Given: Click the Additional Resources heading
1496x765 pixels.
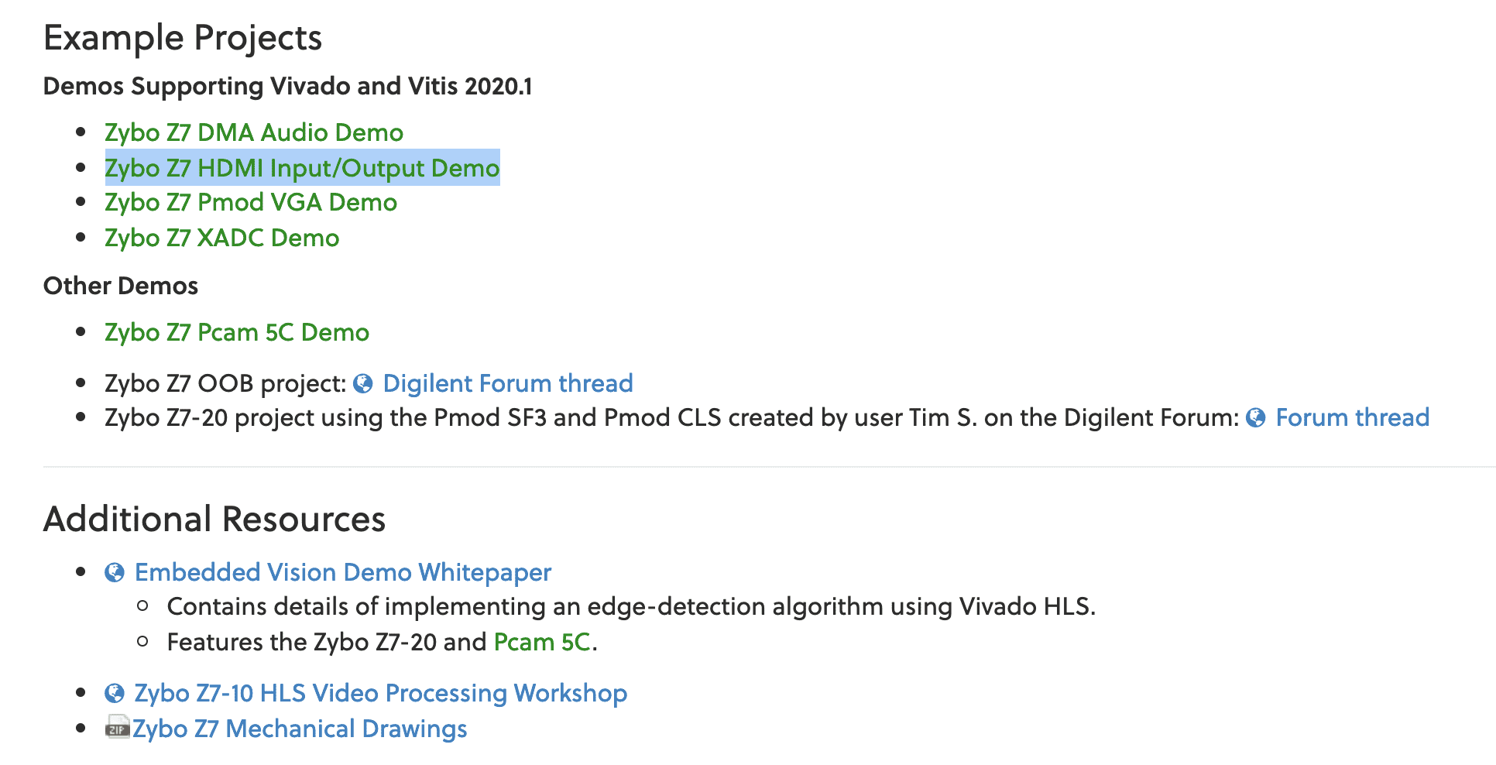Looking at the screenshot, I should (x=214, y=519).
